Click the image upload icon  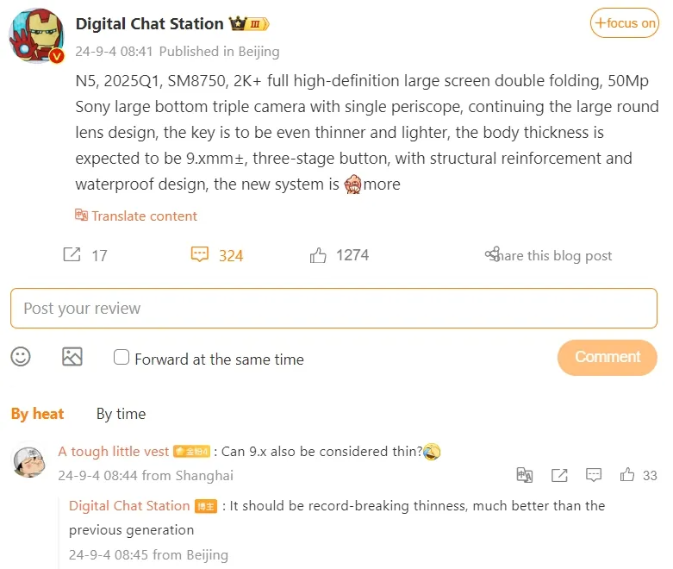click(72, 356)
